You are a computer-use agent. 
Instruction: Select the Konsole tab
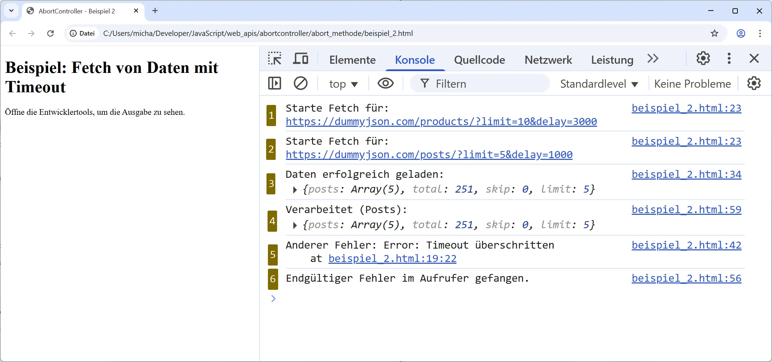[415, 60]
